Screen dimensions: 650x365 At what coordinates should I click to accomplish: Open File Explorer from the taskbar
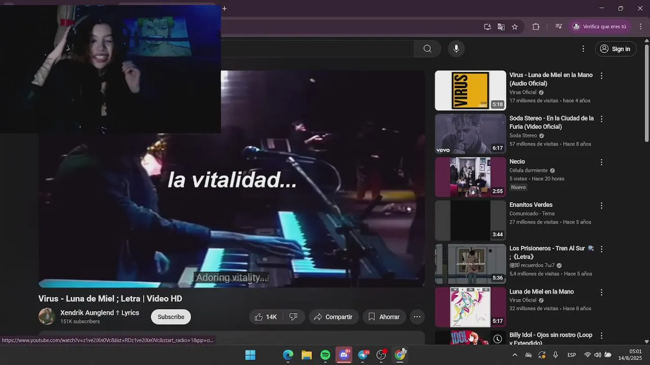tap(307, 355)
